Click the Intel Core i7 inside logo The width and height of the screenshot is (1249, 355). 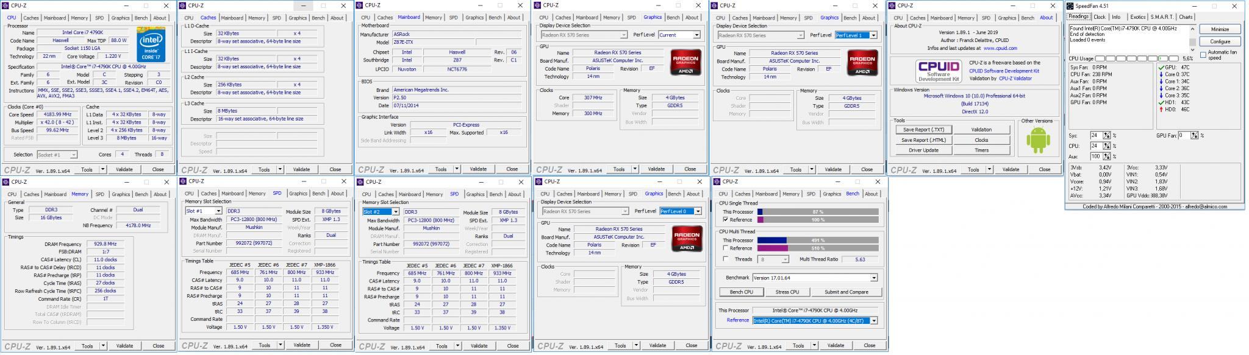point(151,44)
